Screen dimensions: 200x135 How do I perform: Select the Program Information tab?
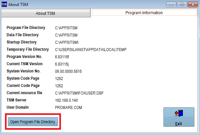[144, 13]
